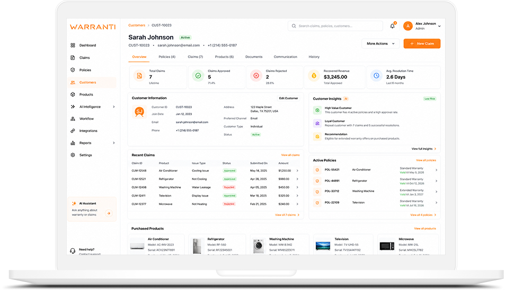This screenshot has height=290, width=505.
Task: Click the Claims Rejected cross icon
Action: point(256,76)
